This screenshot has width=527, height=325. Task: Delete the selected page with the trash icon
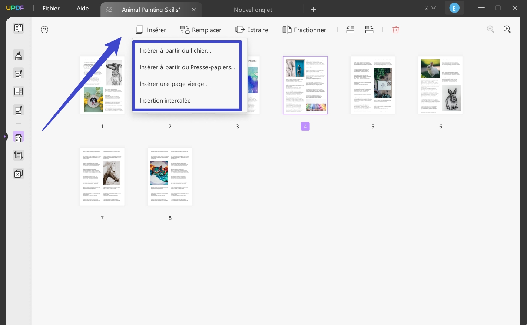[x=396, y=30]
